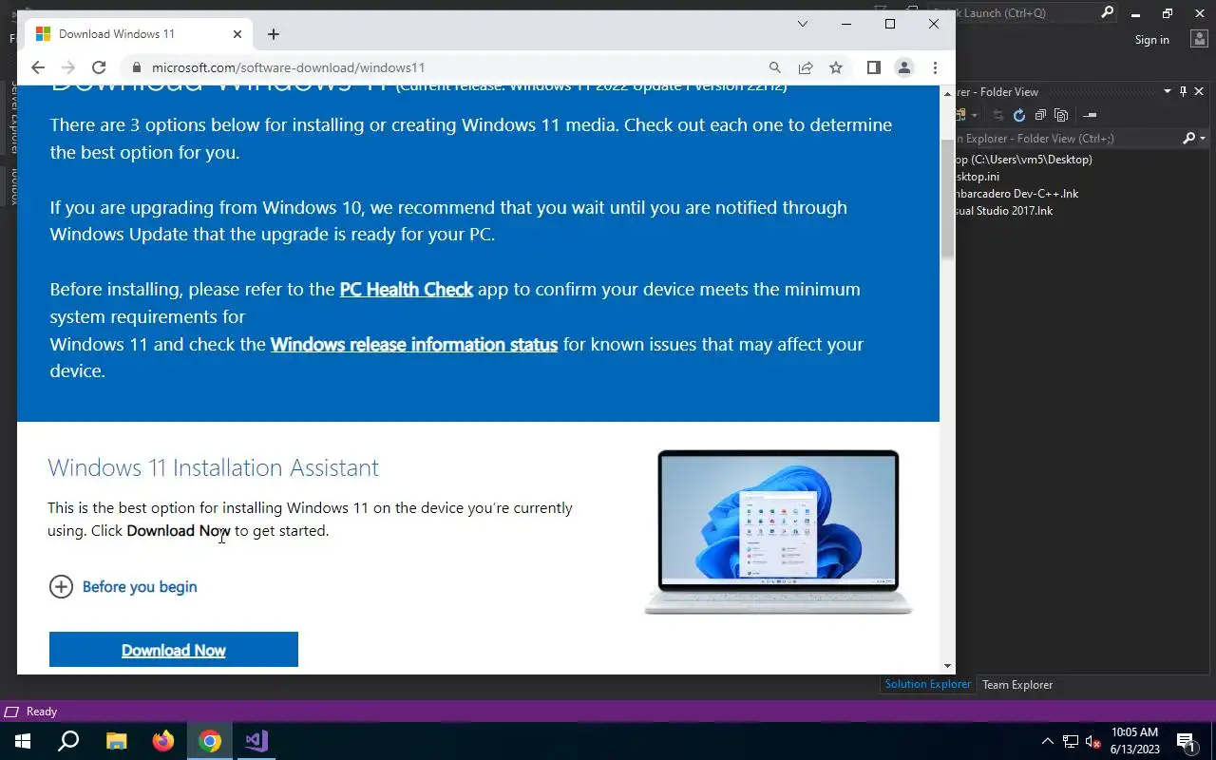
Task: Click the site lock icon in address bar
Action: [x=137, y=67]
